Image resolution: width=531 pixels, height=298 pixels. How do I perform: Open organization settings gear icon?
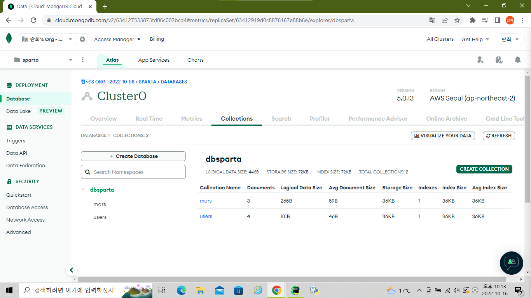82,39
